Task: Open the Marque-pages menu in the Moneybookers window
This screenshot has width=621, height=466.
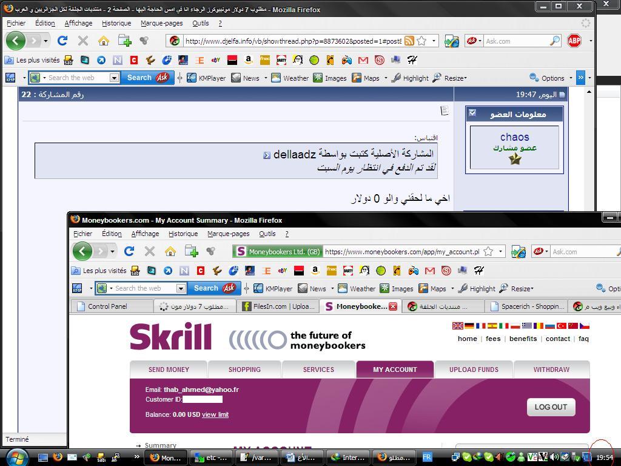Action: [x=228, y=234]
